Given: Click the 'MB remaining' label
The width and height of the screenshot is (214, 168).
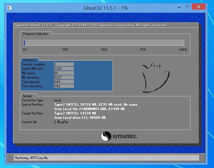Looking at the screenshot, I should (30, 78).
